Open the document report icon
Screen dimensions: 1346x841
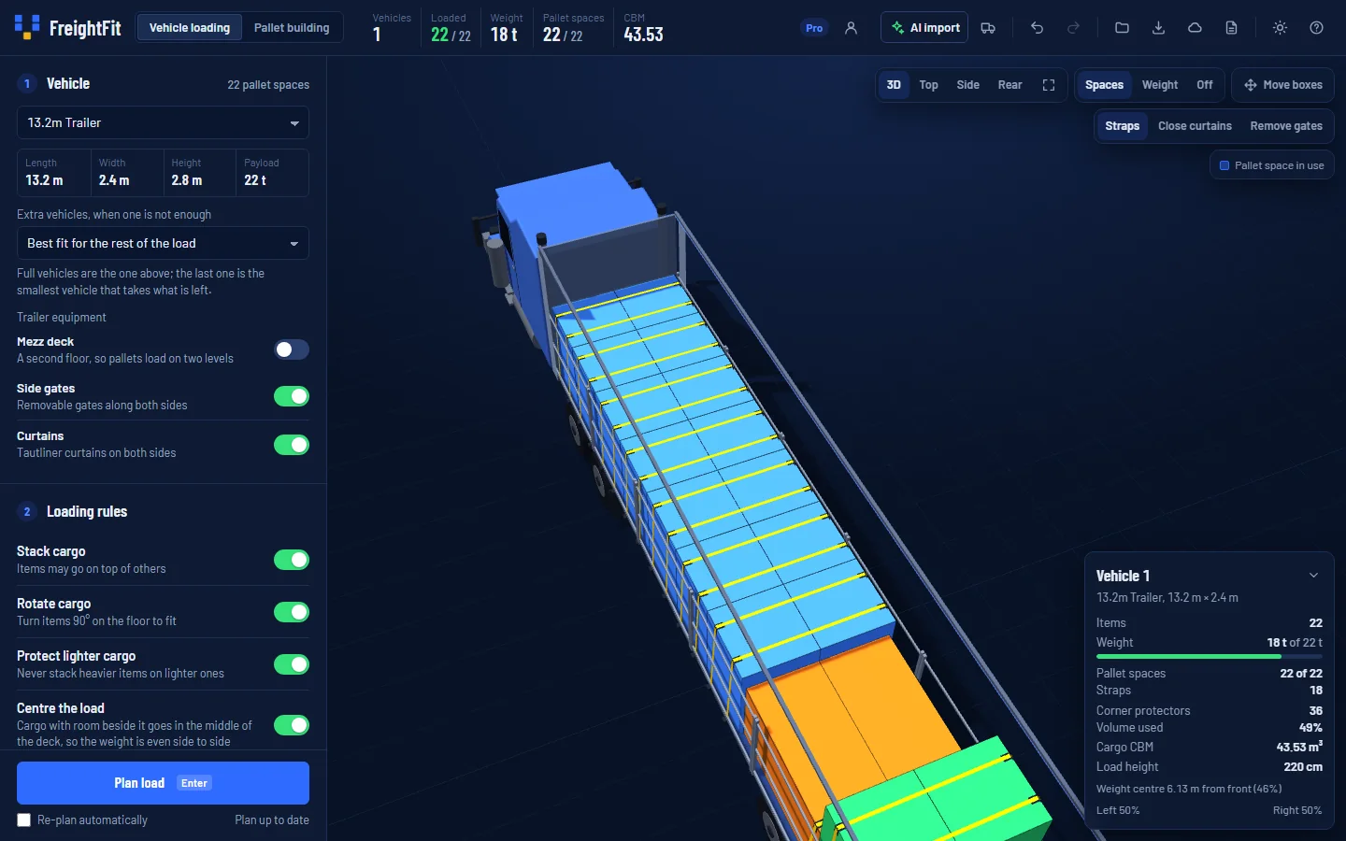(x=1231, y=28)
